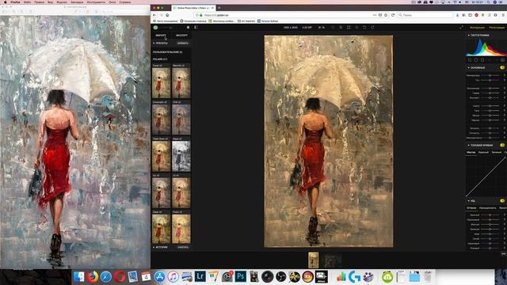Screen dimensions: 507x285
Task: Click the Экспозиция slider handle
Action: click(490, 88)
